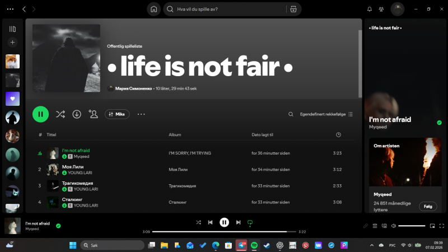Skip to next track

pos(238,222)
